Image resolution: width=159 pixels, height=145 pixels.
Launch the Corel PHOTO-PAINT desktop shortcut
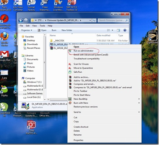point(31,127)
